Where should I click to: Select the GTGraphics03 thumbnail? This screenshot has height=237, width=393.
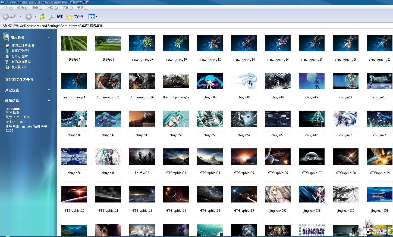176,157
